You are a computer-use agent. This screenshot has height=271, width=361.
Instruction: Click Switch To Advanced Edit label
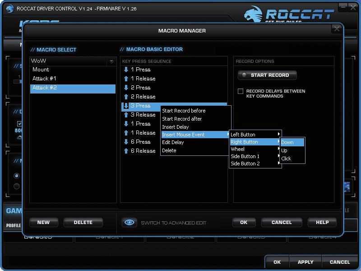coord(173,223)
